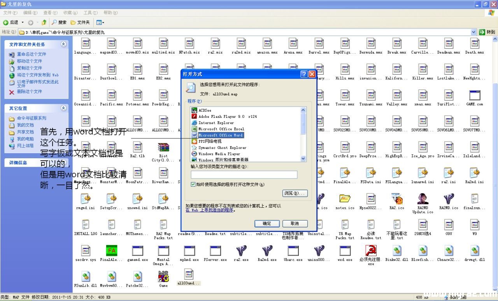Image resolution: width=498 pixels, height=301 pixels.
Task: Click the 转到 go button
Action: pyautogui.click(x=487, y=32)
